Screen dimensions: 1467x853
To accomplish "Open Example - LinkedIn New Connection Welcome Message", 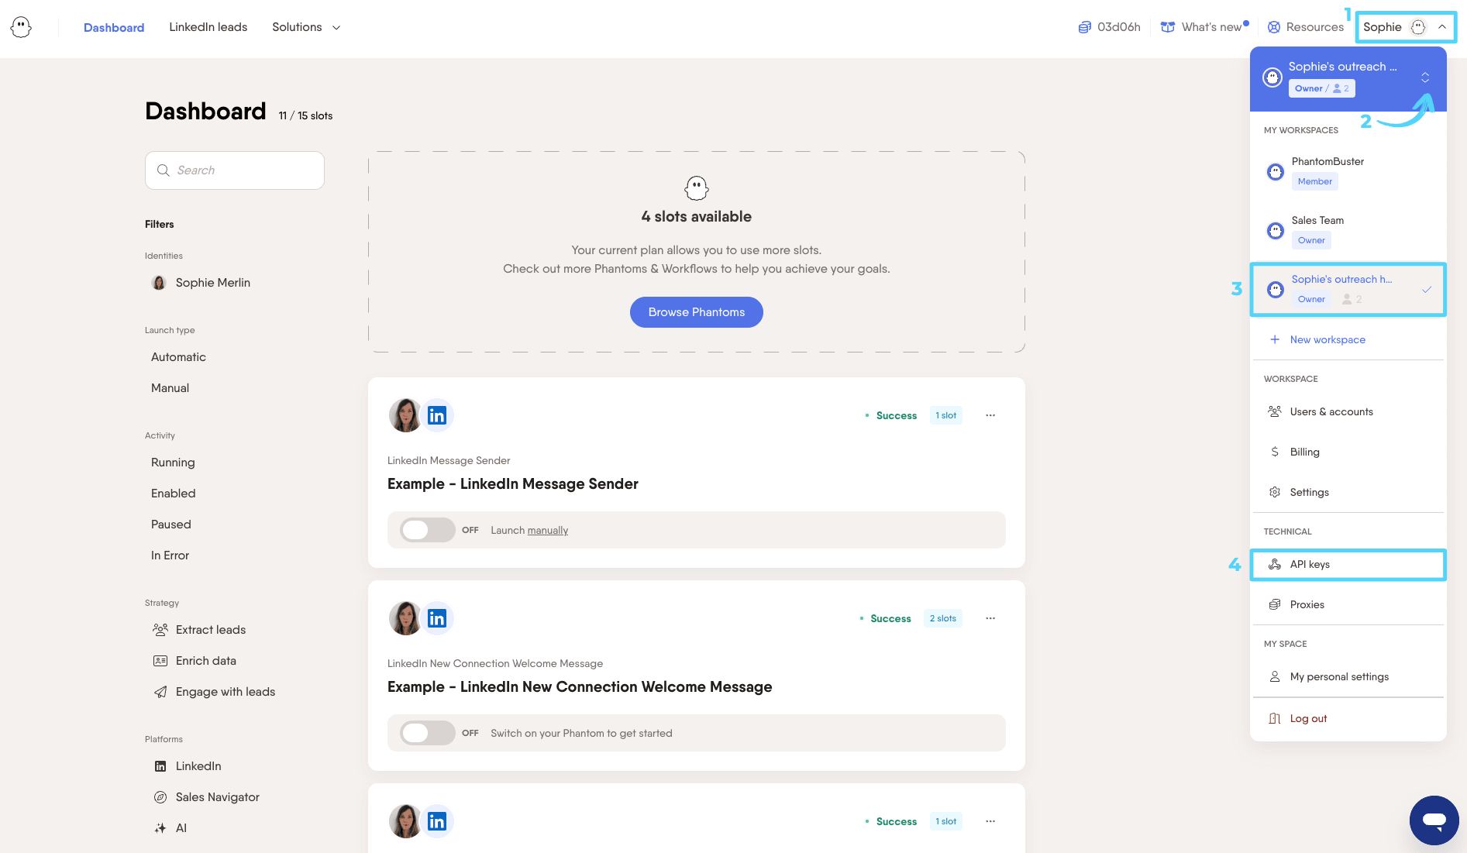I will click(580, 687).
